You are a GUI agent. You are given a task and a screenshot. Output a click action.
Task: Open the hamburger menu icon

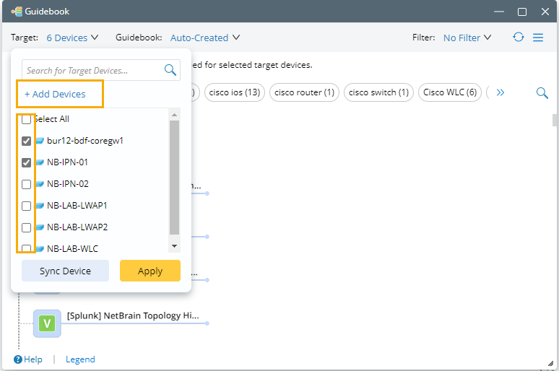[538, 38]
